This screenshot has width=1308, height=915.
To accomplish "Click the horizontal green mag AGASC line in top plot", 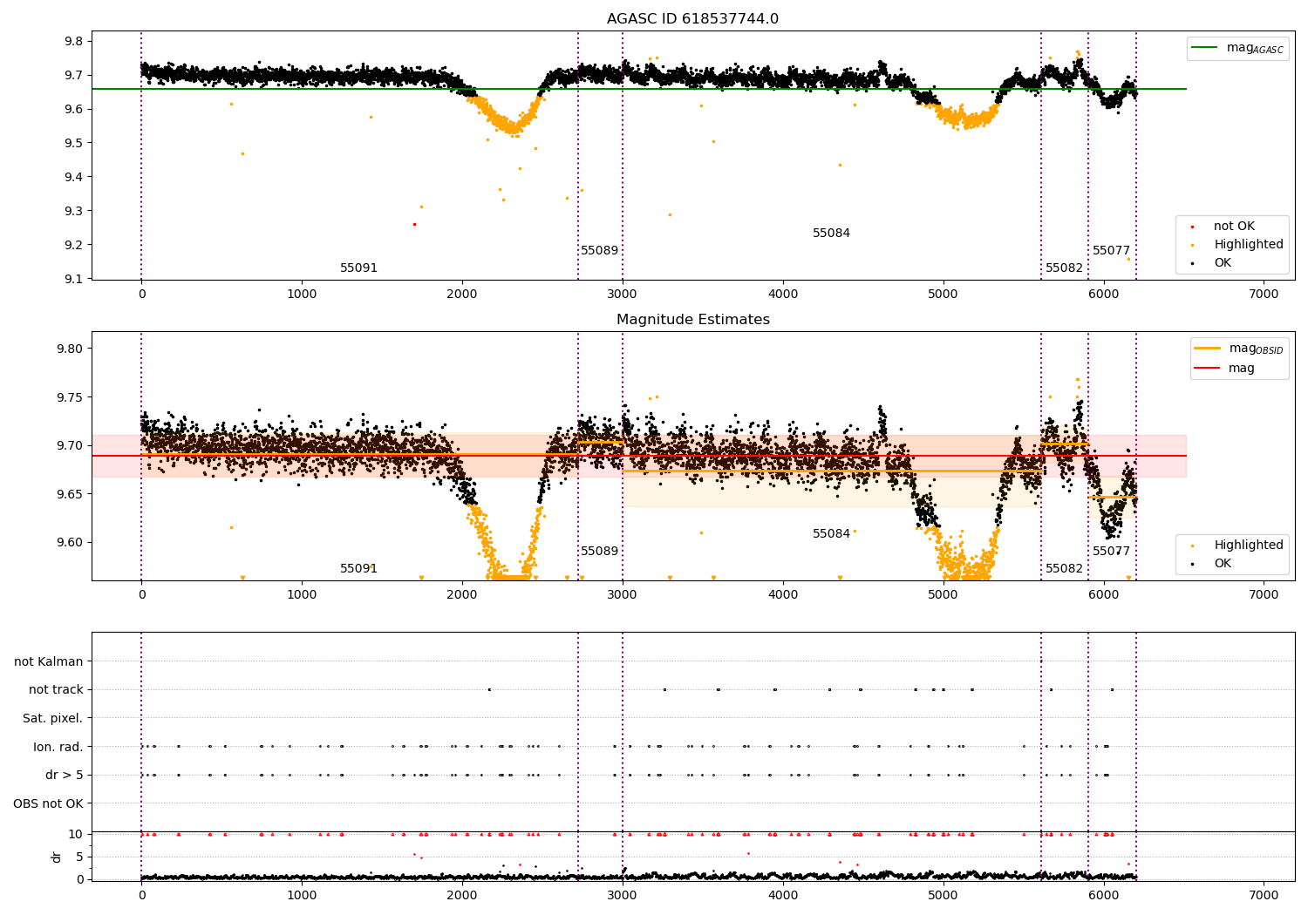I will (638, 89).
